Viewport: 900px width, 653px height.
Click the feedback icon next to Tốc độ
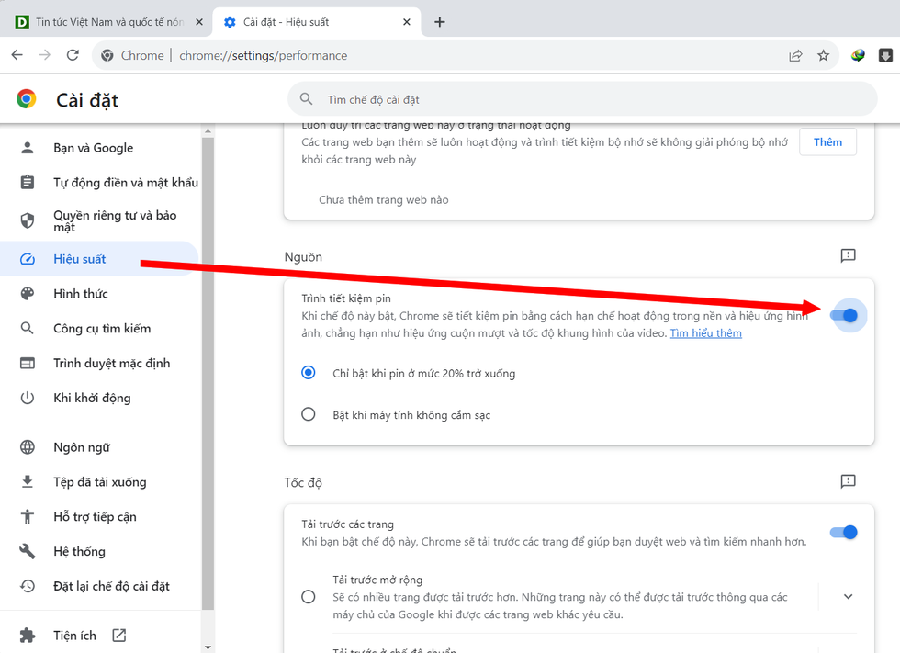pyautogui.click(x=848, y=481)
